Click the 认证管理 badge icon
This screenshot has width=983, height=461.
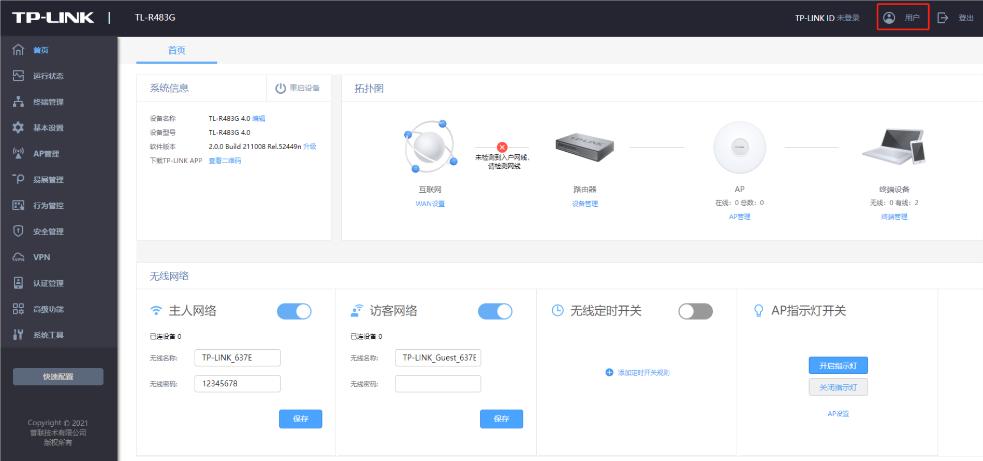18,283
